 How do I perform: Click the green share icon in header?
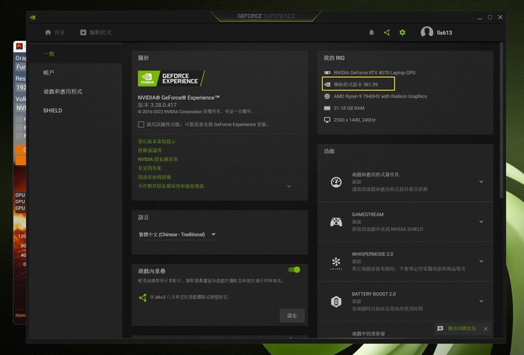tap(387, 32)
